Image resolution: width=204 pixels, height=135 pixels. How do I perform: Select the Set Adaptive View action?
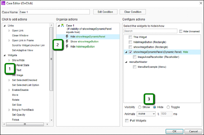click(22, 50)
